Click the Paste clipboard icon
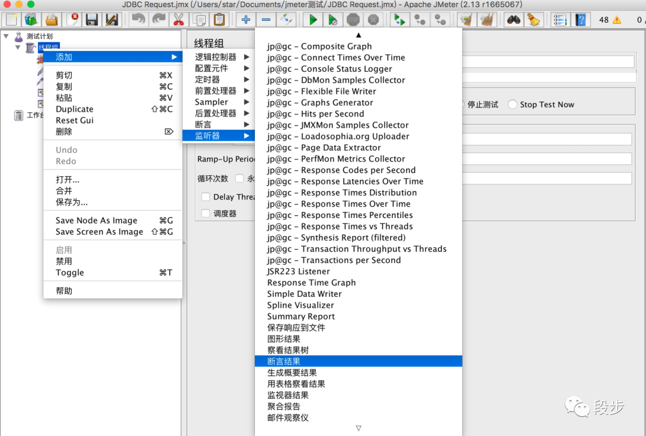The height and width of the screenshot is (436, 646). (x=219, y=19)
